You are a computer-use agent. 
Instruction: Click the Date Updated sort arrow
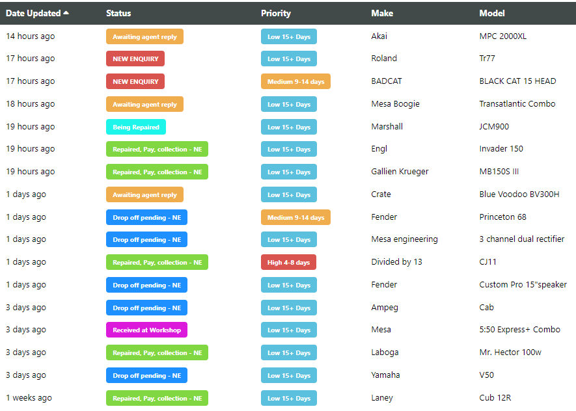click(66, 13)
